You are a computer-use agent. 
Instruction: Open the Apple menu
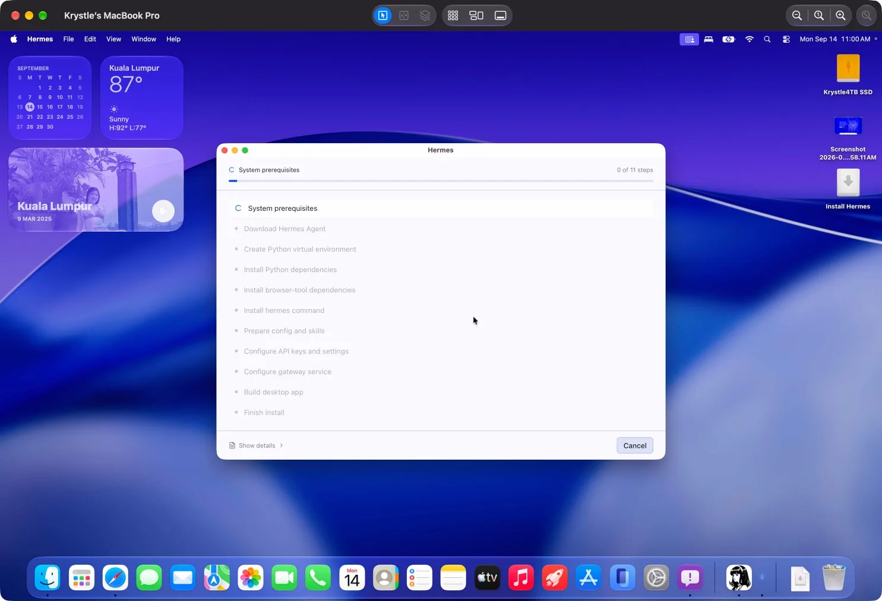[14, 39]
